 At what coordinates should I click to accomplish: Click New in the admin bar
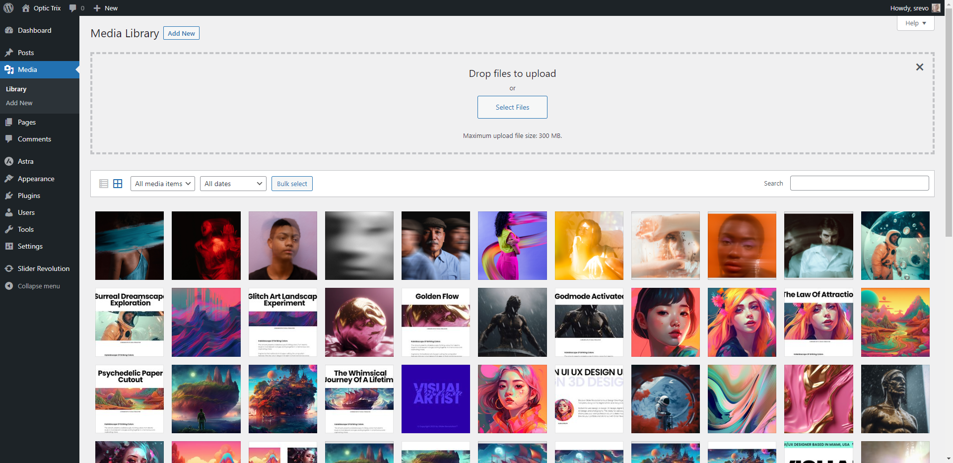point(111,8)
